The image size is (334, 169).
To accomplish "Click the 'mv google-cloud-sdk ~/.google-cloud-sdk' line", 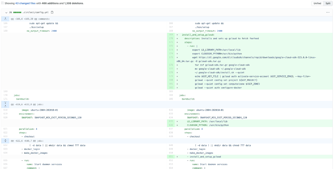I will [x=220, y=69].
